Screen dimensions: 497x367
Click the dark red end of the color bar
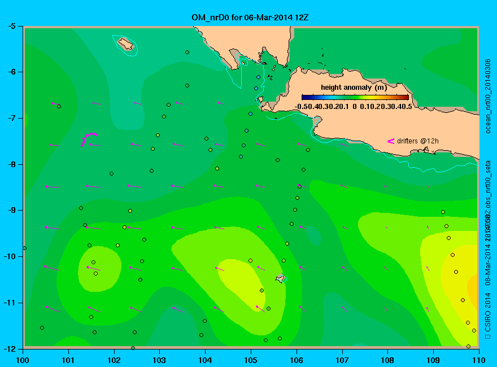(405, 97)
